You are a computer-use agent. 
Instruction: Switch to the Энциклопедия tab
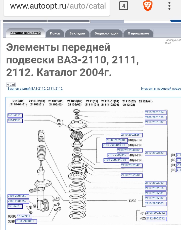click(x=106, y=33)
